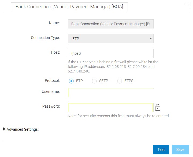Click the Connection Type label
The image size is (193, 157).
pos(45,38)
